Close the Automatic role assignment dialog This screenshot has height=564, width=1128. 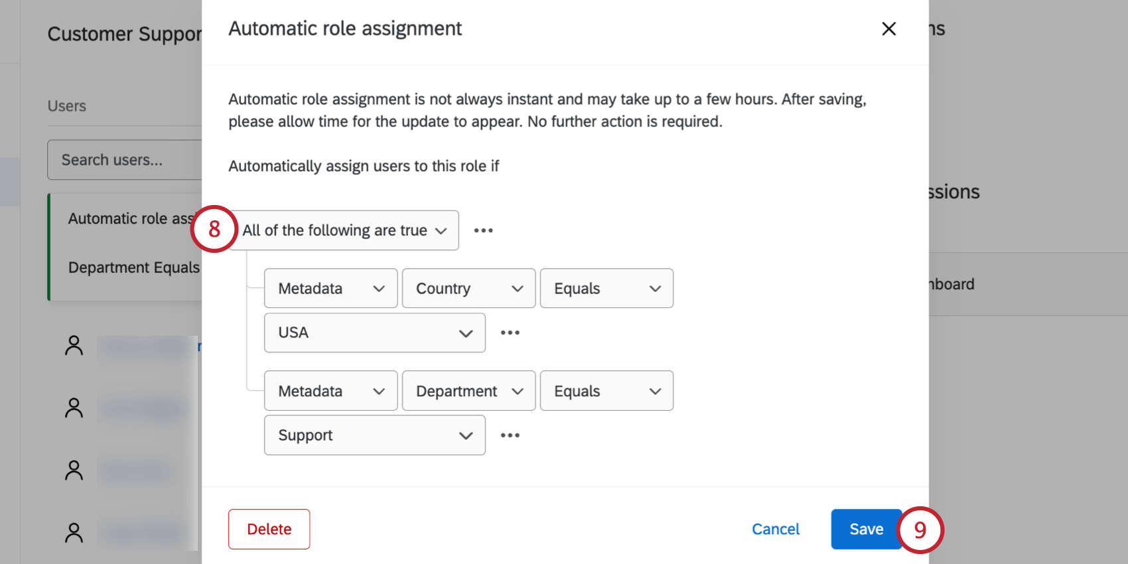click(888, 29)
